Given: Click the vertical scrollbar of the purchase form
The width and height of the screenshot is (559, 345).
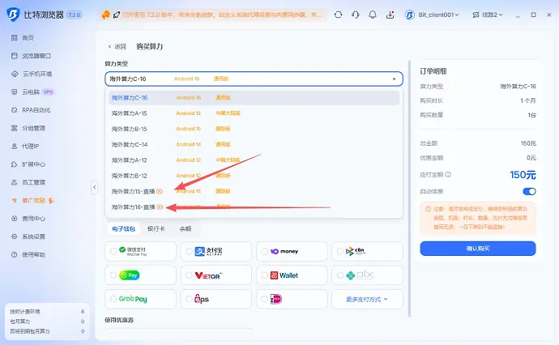Looking at the screenshot, I should point(409,188).
